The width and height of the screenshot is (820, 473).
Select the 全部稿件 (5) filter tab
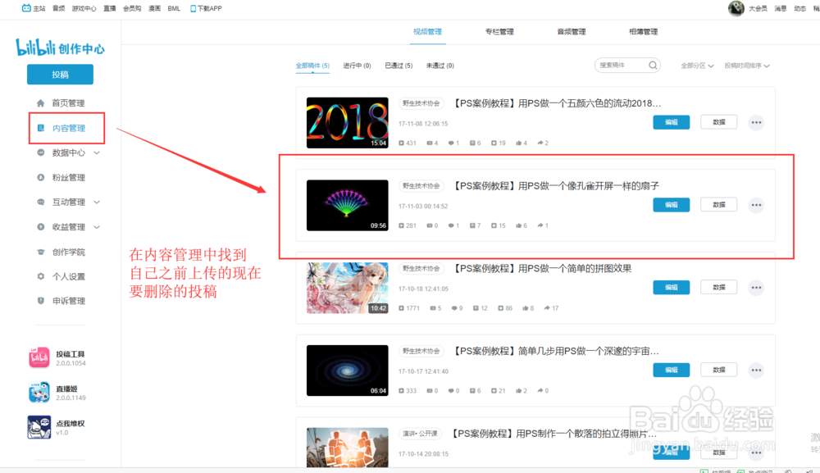(312, 66)
